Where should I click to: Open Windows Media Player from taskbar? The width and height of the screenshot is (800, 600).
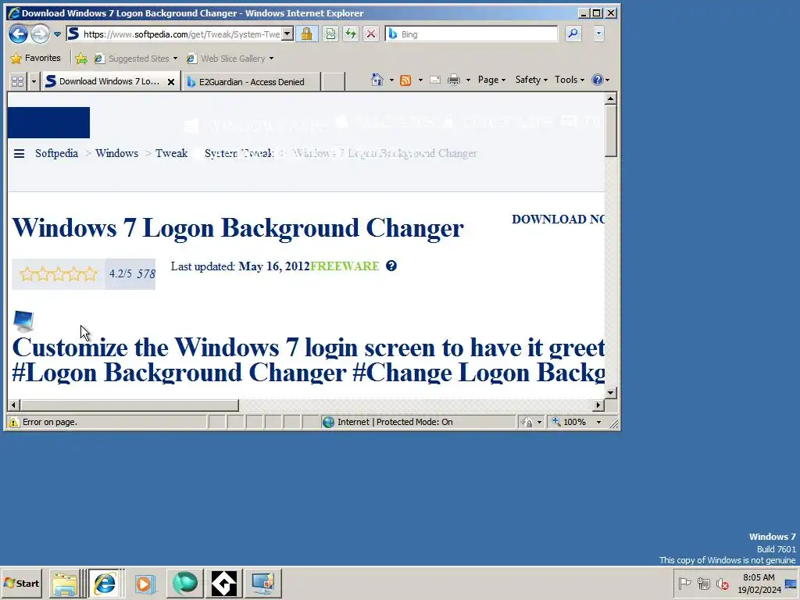point(145,583)
